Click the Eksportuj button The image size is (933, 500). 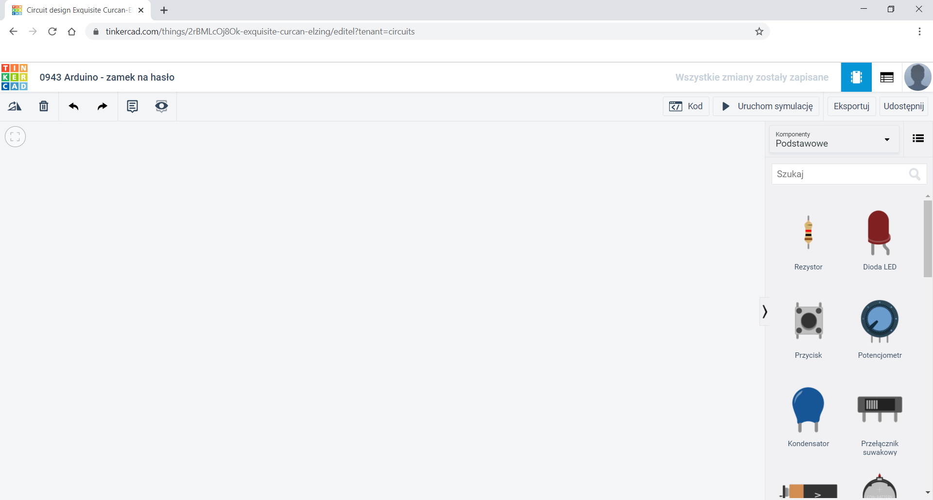click(851, 106)
